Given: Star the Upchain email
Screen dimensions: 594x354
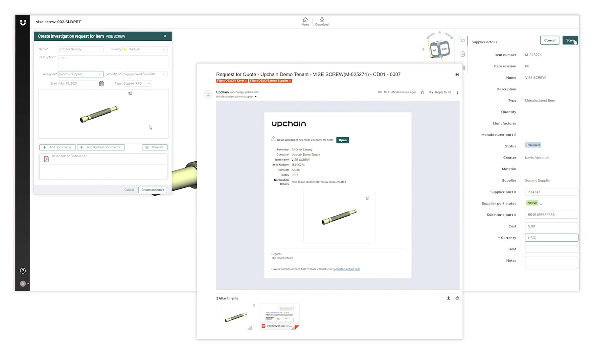Looking at the screenshot, I should [x=423, y=92].
